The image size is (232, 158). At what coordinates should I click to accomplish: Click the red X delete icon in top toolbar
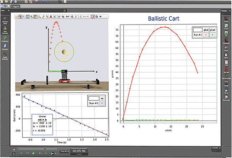pyautogui.click(x=37, y=2)
